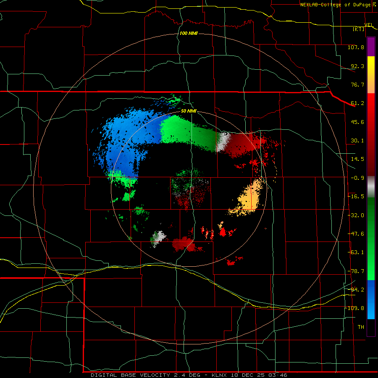Click the 76.7 value on the velocity scale
Viewport: 378px width, 378px height.
click(357, 84)
